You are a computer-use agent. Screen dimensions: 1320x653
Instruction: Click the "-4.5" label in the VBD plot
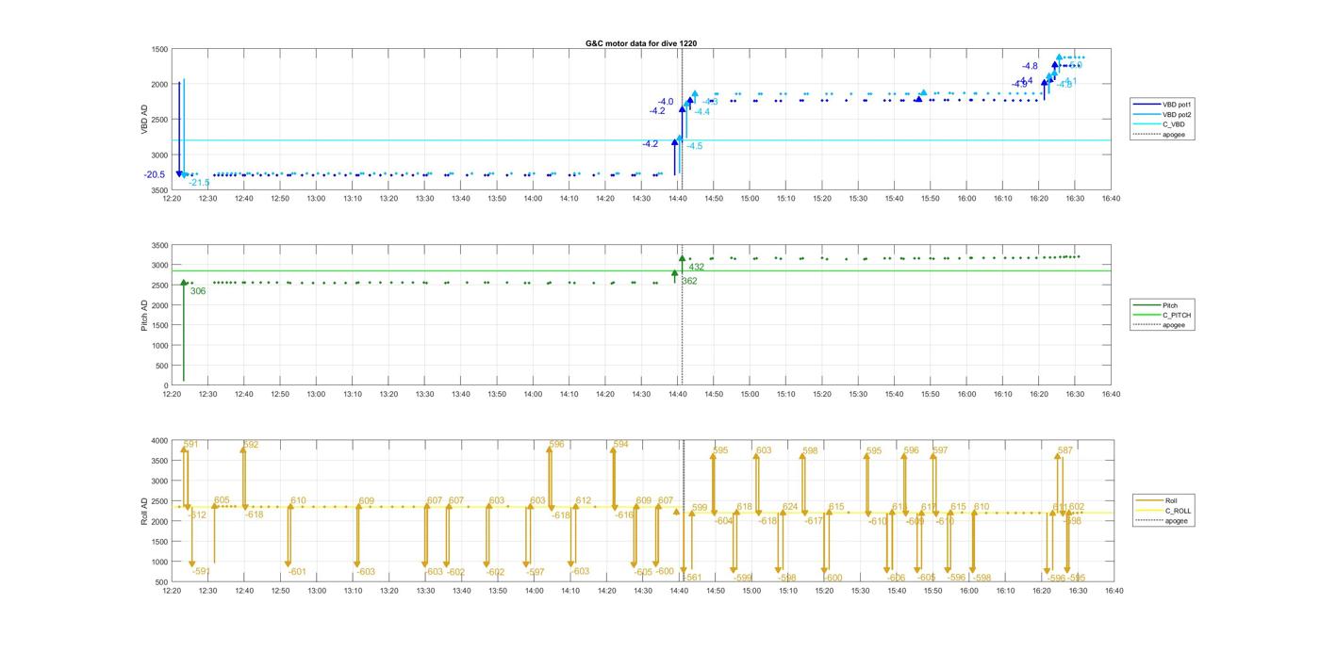694,146
